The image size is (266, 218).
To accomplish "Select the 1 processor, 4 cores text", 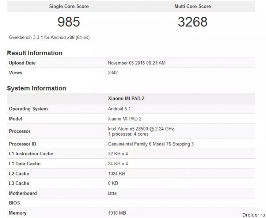I will (x=128, y=134).
